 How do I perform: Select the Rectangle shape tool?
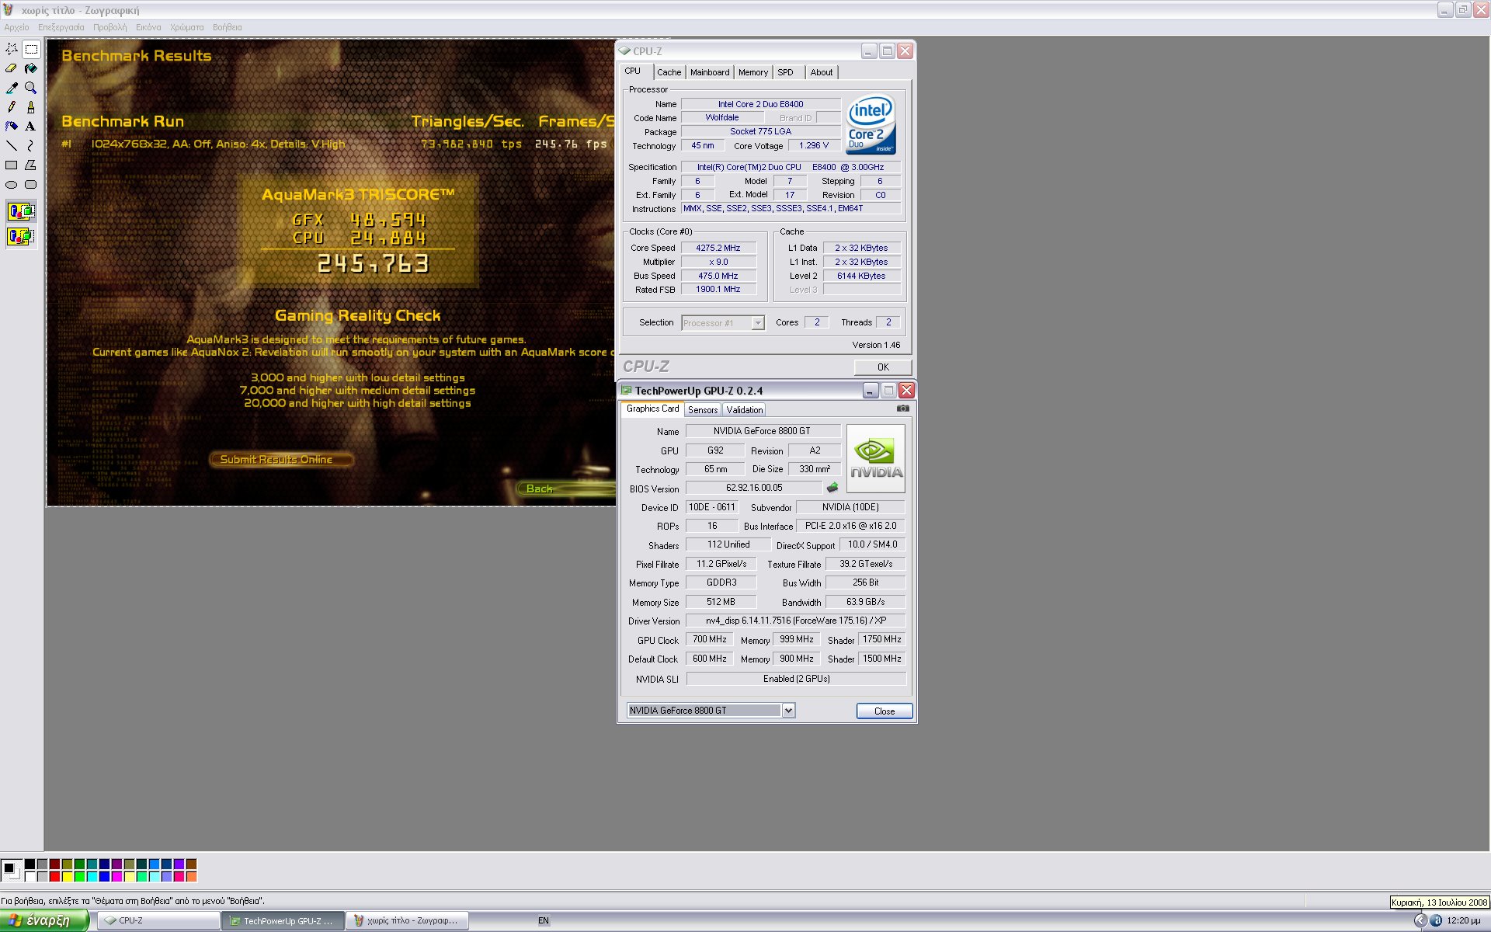coord(12,165)
